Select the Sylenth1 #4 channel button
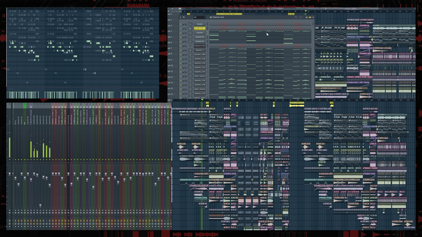This screenshot has width=422, height=237. pos(200,37)
